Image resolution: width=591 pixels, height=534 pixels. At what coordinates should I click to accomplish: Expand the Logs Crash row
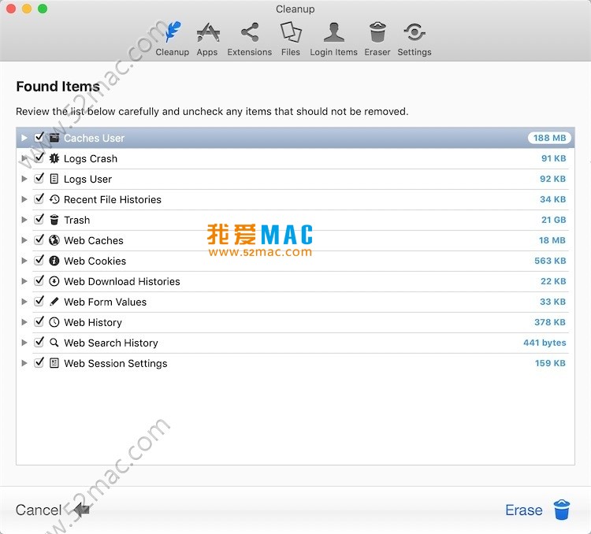tap(24, 158)
